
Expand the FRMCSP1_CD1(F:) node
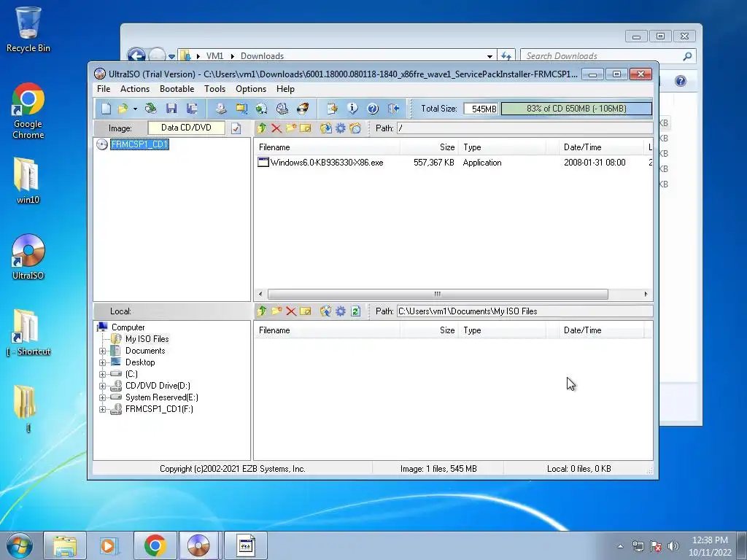pos(102,409)
